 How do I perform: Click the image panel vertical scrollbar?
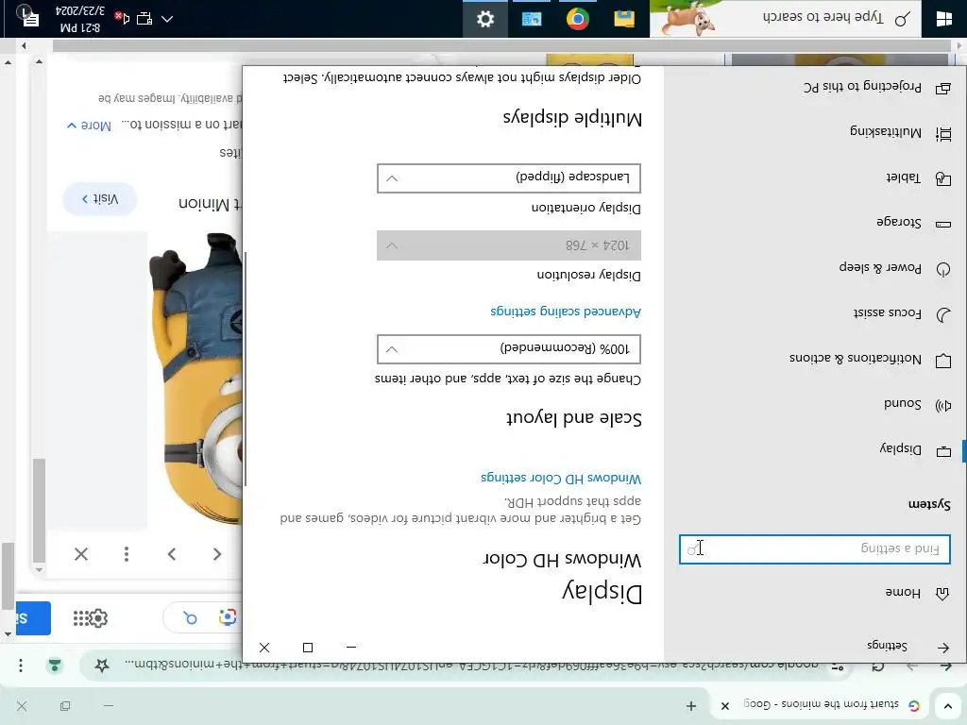point(39,511)
